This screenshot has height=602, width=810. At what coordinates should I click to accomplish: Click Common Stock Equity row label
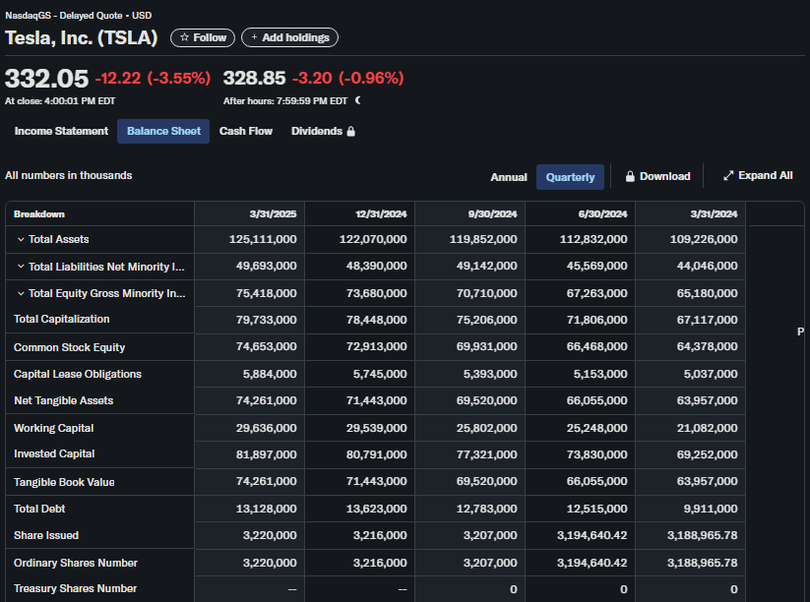click(69, 347)
